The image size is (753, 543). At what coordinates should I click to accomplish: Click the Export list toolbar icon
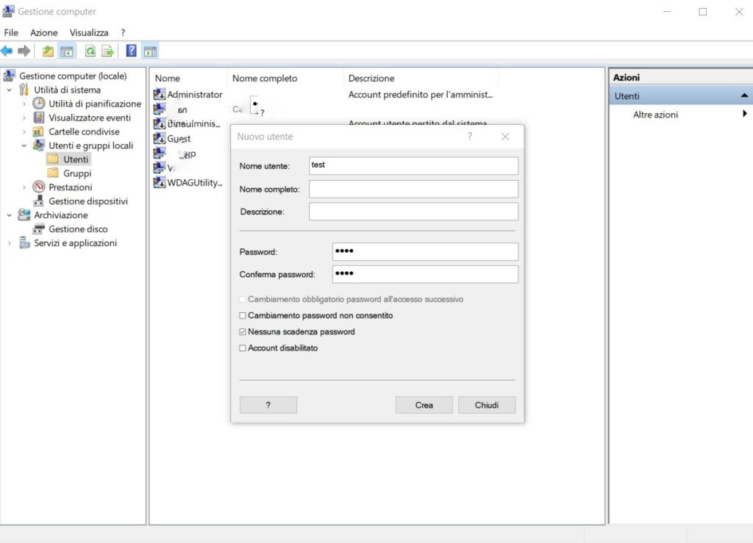point(107,51)
